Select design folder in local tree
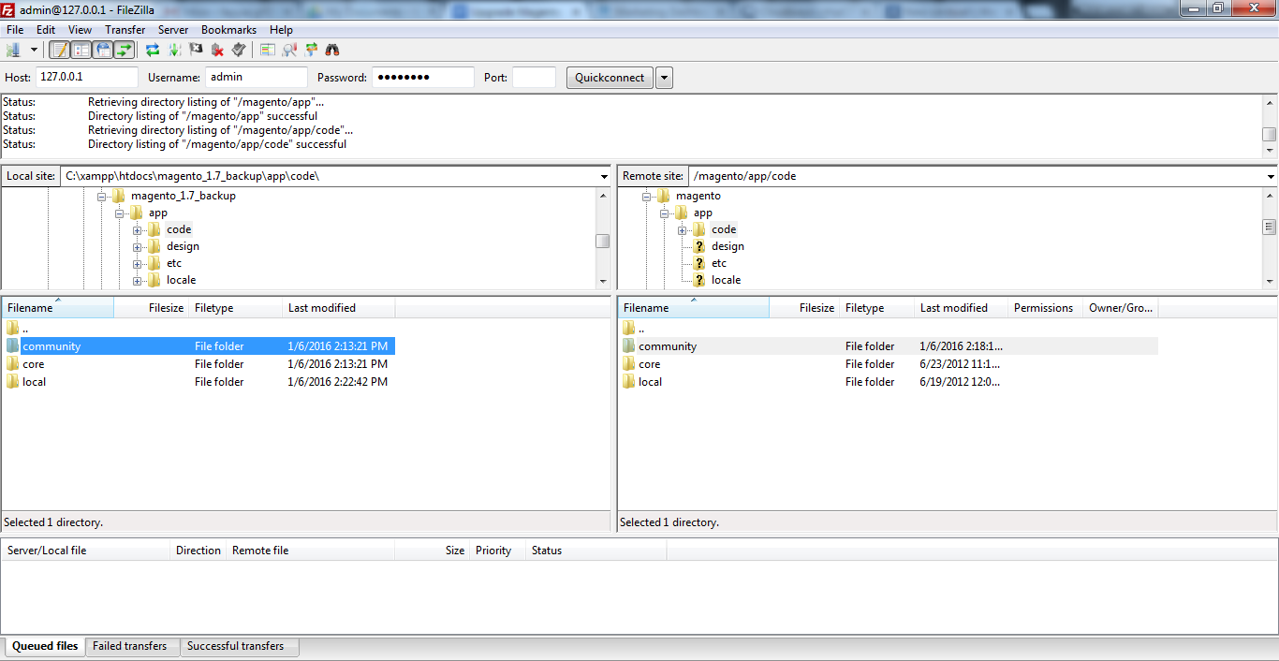 (183, 246)
